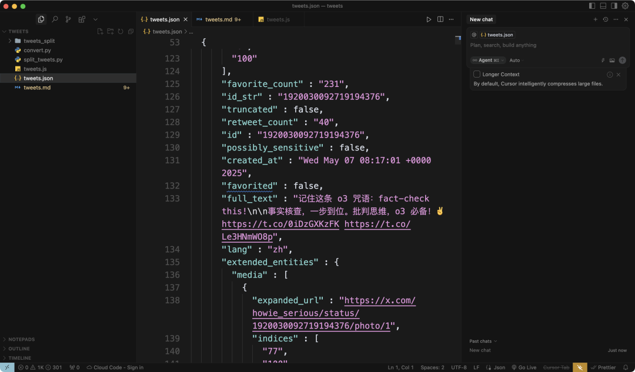Close the tweets.json editor tab
The height and width of the screenshot is (372, 635).
point(185,19)
